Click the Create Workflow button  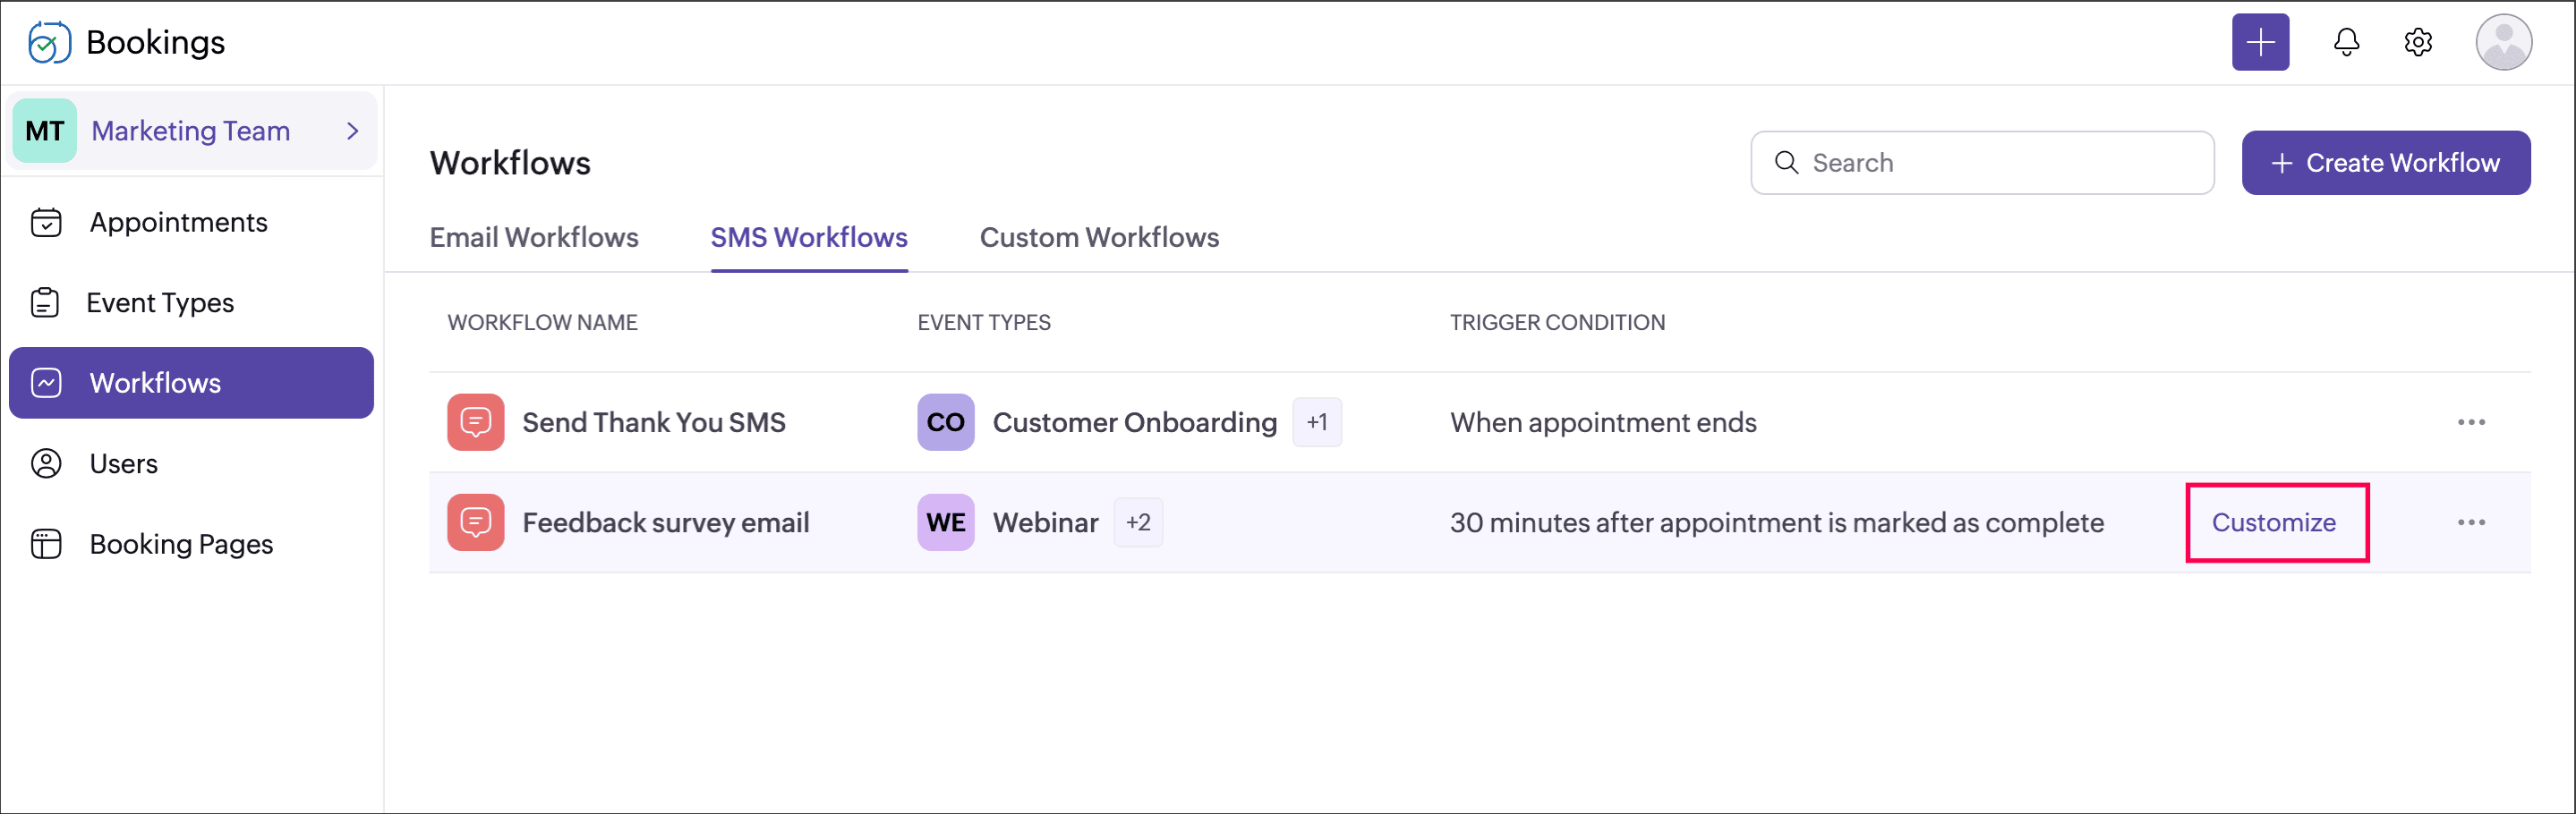click(2385, 163)
